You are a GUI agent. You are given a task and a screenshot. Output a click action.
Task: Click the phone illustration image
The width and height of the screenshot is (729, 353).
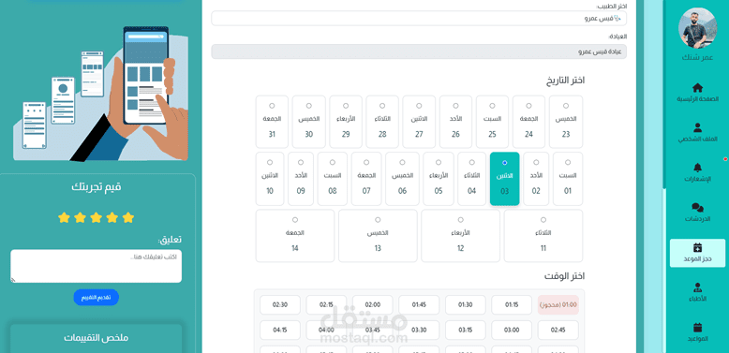pos(100,93)
